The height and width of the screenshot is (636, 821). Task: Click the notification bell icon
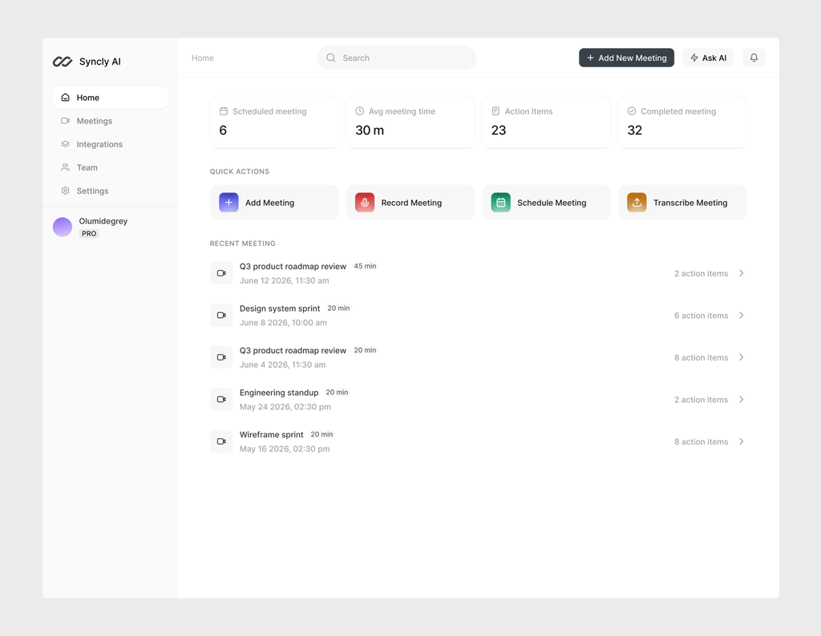point(754,58)
